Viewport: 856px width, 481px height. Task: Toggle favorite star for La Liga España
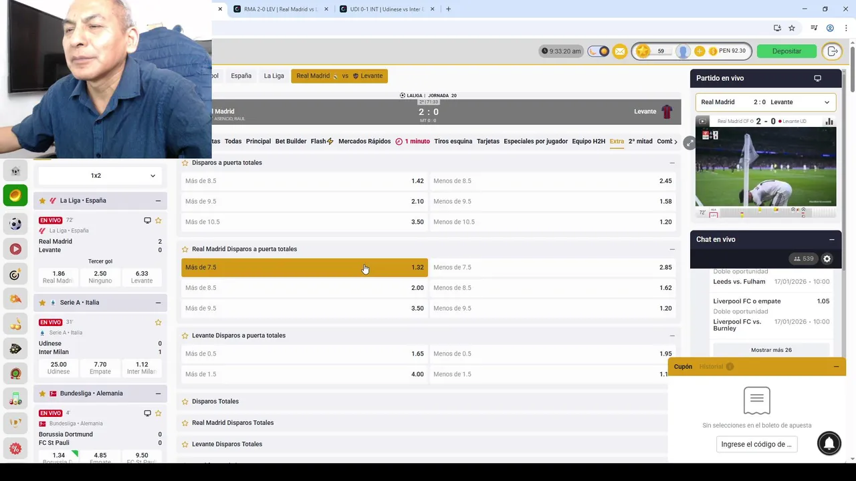[42, 200]
